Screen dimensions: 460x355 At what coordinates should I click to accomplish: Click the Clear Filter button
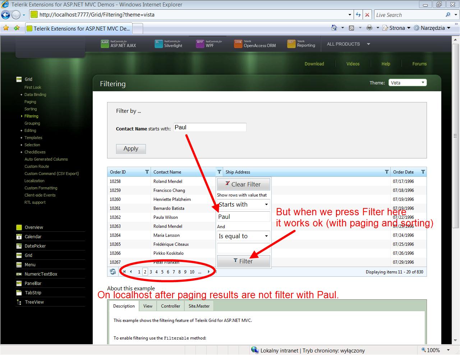coord(243,184)
